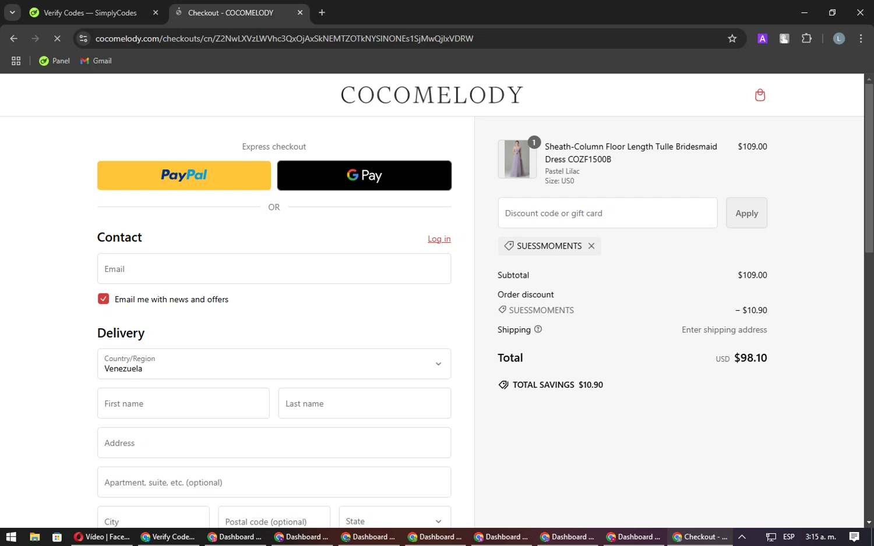
Task: Click the address bar URL
Action: (284, 38)
